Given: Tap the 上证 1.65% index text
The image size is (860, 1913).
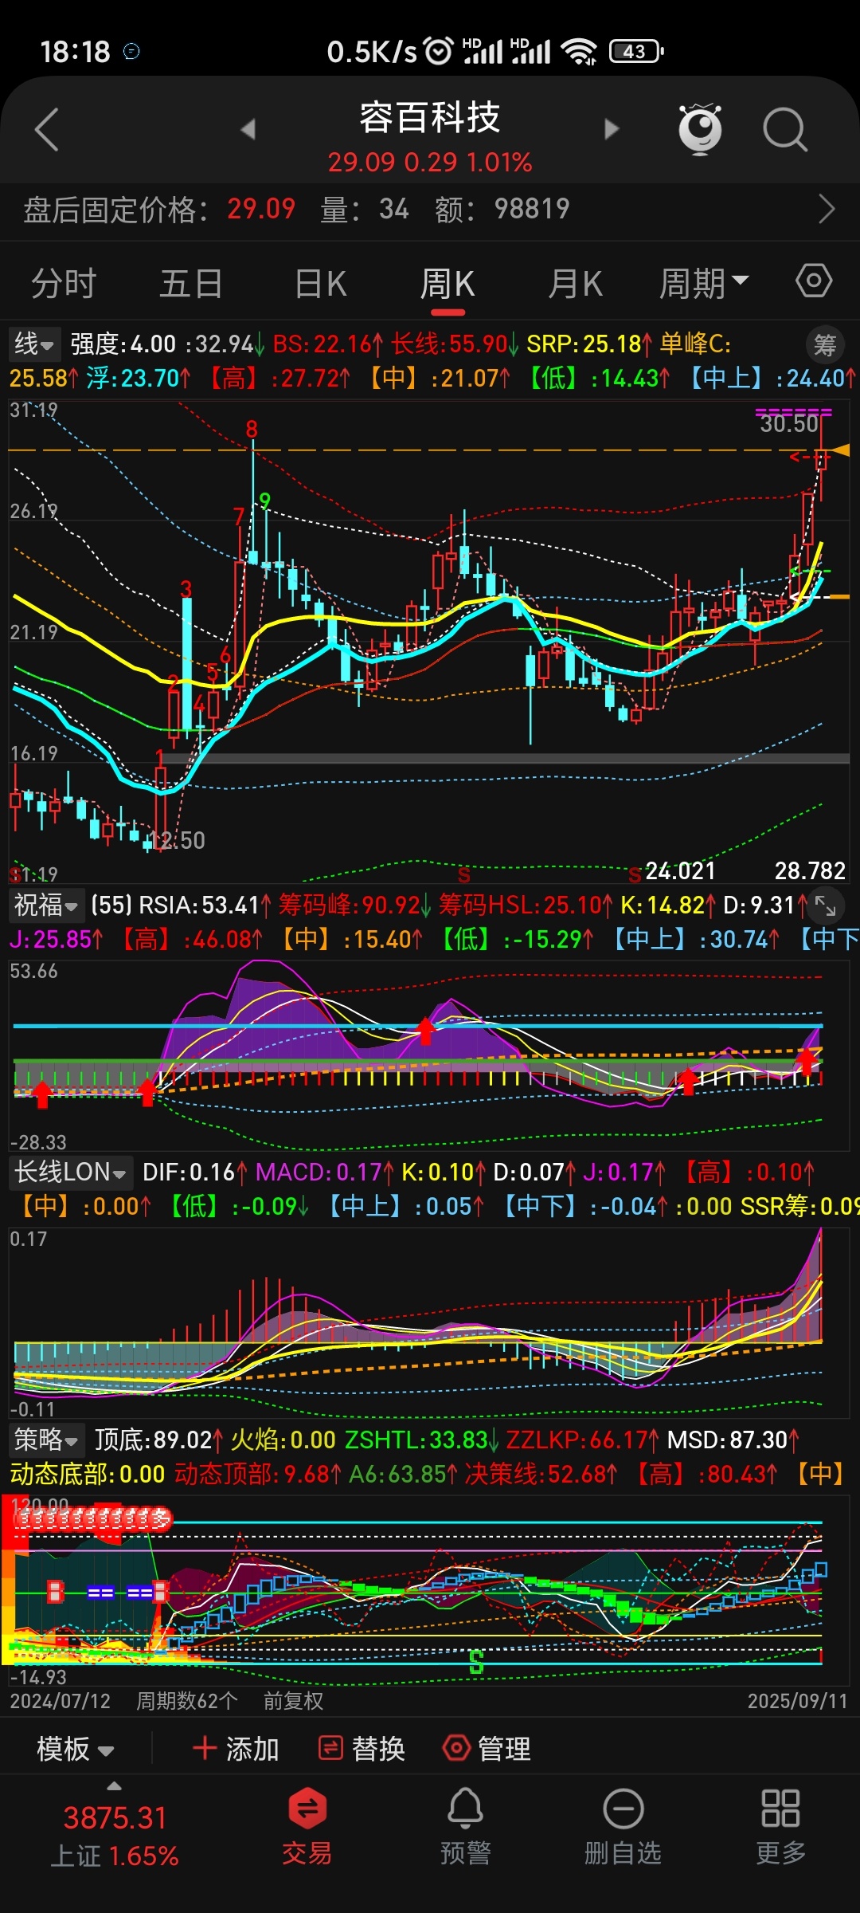Looking at the screenshot, I should pos(115,1856).
